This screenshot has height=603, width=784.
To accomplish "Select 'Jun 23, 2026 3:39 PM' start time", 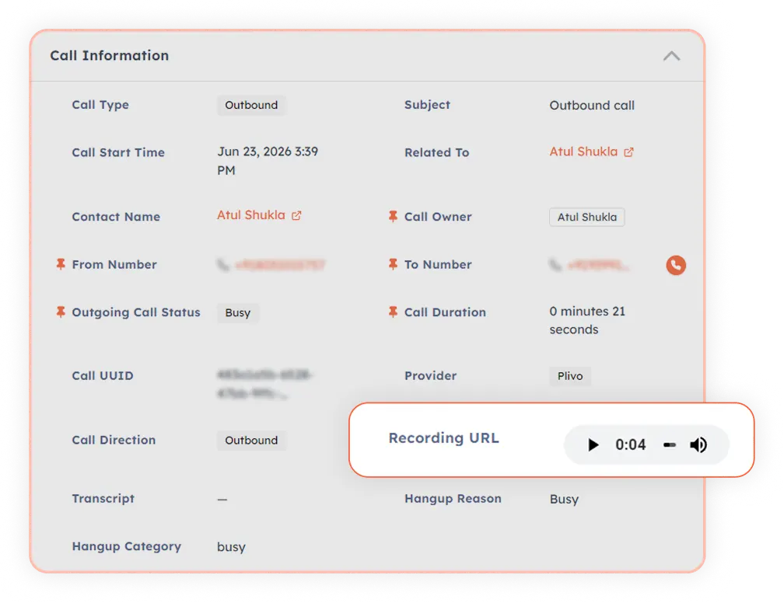I will [x=268, y=161].
